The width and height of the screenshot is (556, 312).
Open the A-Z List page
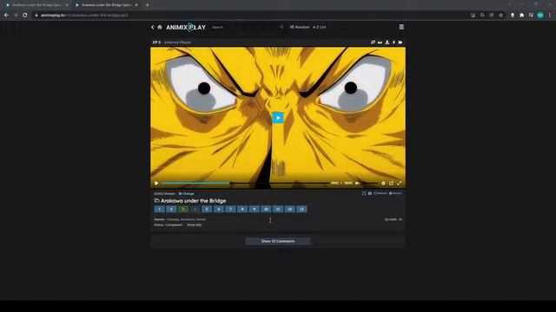coord(319,27)
